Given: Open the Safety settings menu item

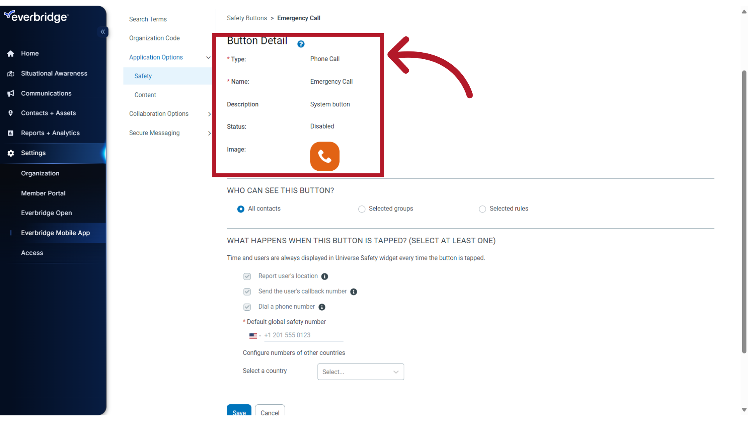Looking at the screenshot, I should point(143,76).
